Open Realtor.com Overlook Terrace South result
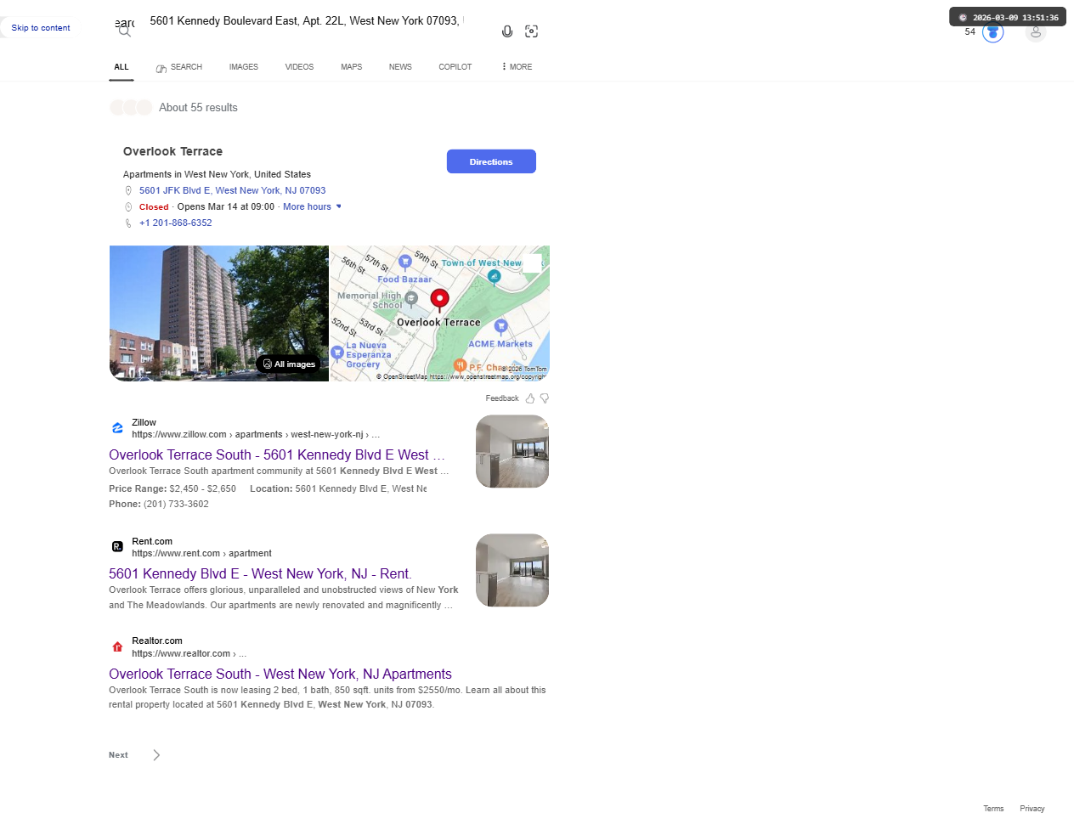Viewport: 1074px width, 824px height. tap(280, 674)
